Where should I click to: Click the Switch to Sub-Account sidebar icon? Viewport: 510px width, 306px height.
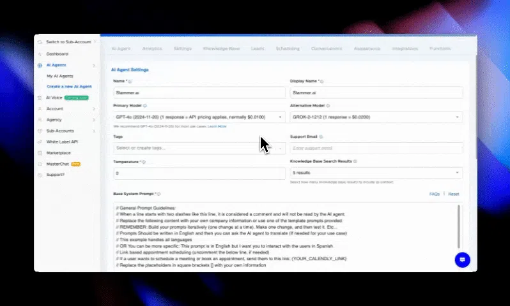(x=40, y=42)
